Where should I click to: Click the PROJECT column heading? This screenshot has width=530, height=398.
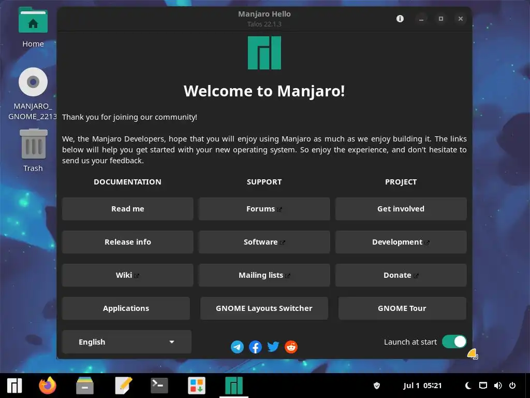point(401,182)
